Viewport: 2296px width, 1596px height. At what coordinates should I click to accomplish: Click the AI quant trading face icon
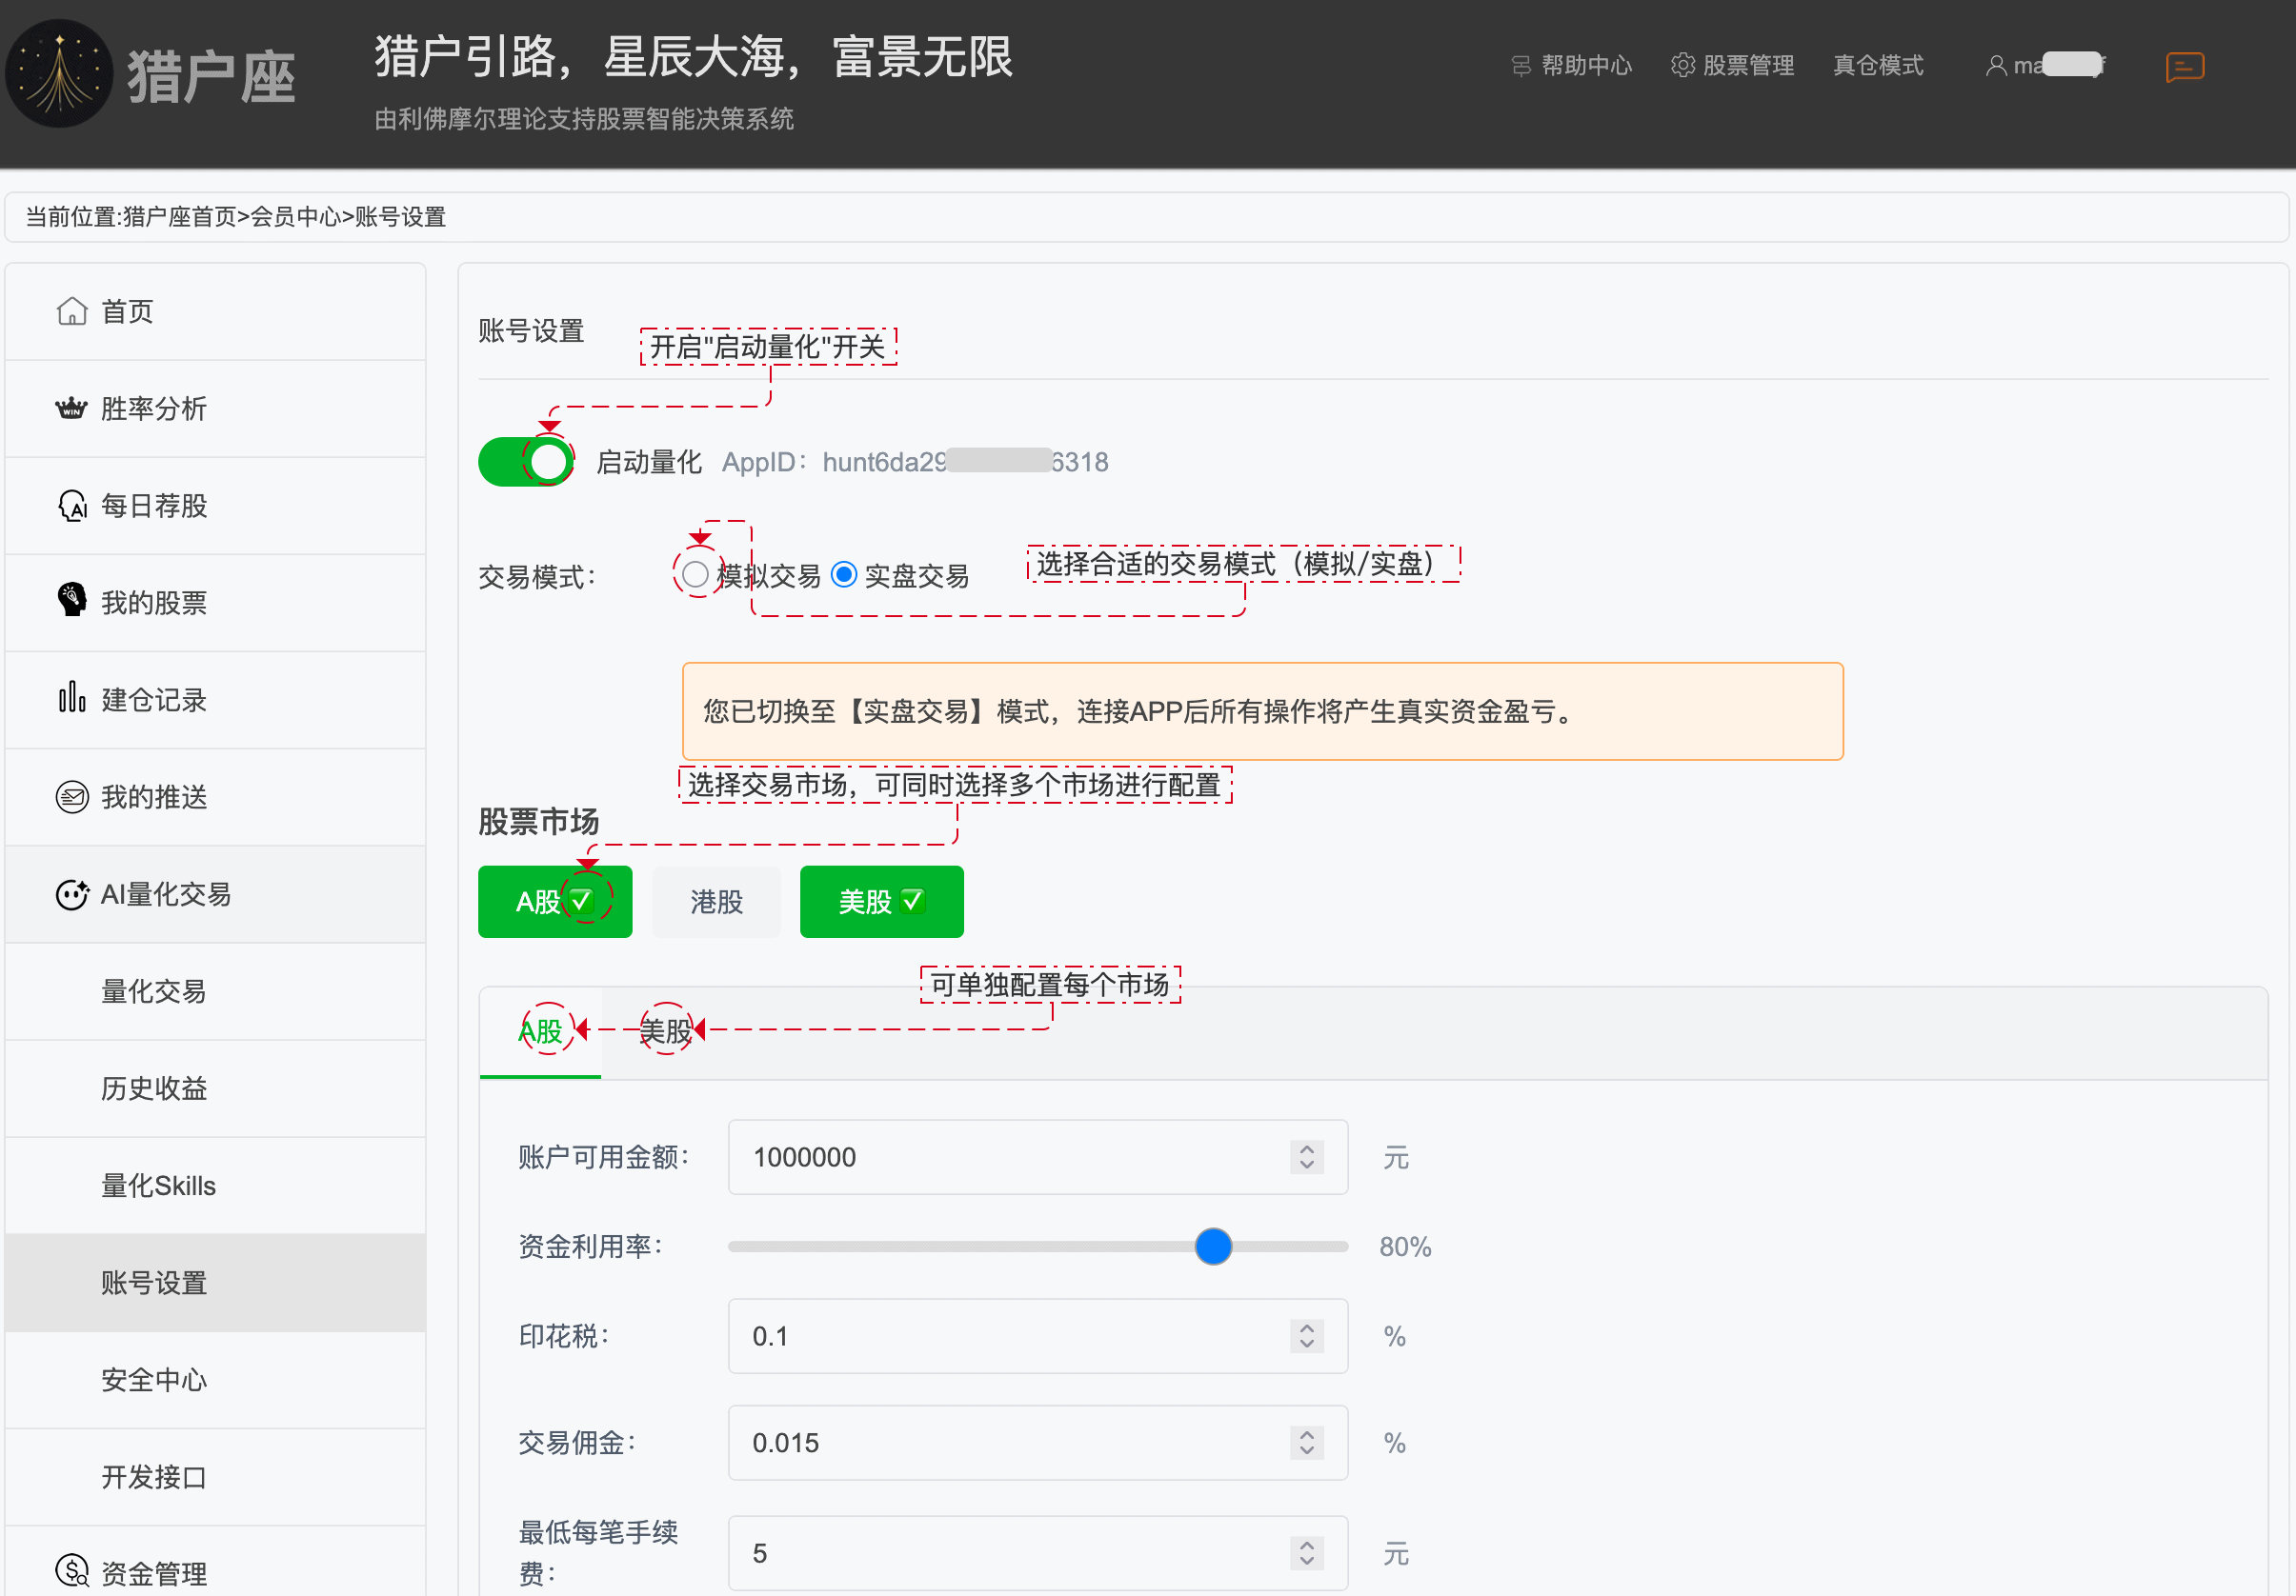pos(72,894)
